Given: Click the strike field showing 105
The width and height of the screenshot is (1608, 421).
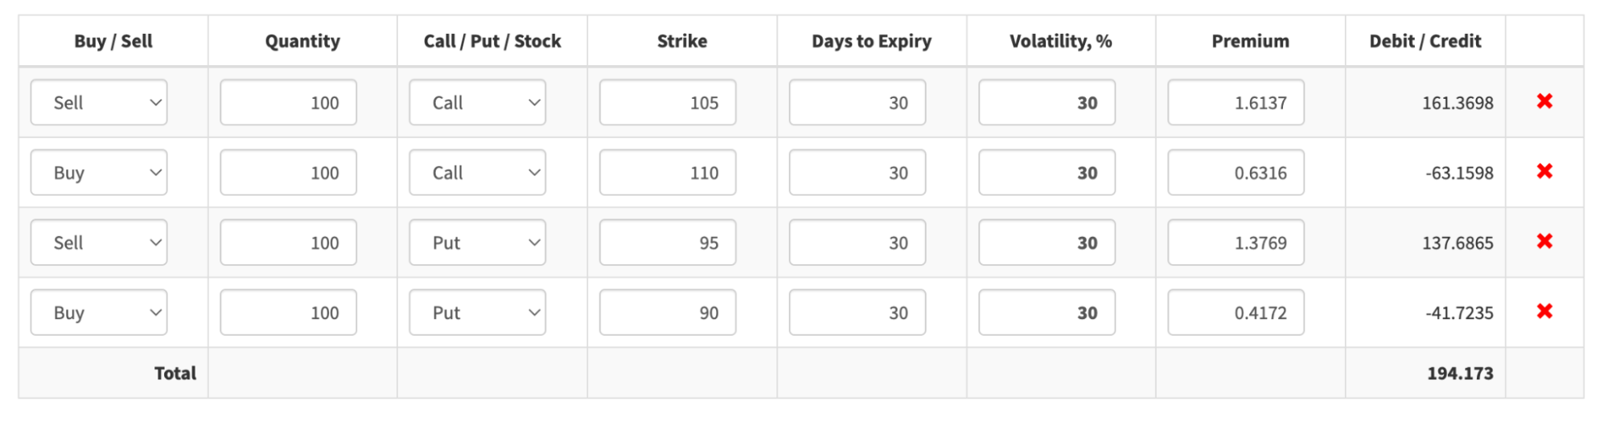Looking at the screenshot, I should 667,102.
